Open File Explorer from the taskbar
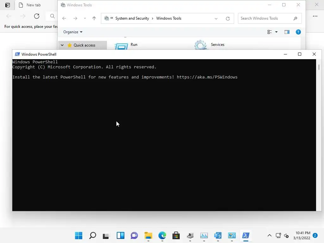The height and width of the screenshot is (243, 324). click(148, 235)
